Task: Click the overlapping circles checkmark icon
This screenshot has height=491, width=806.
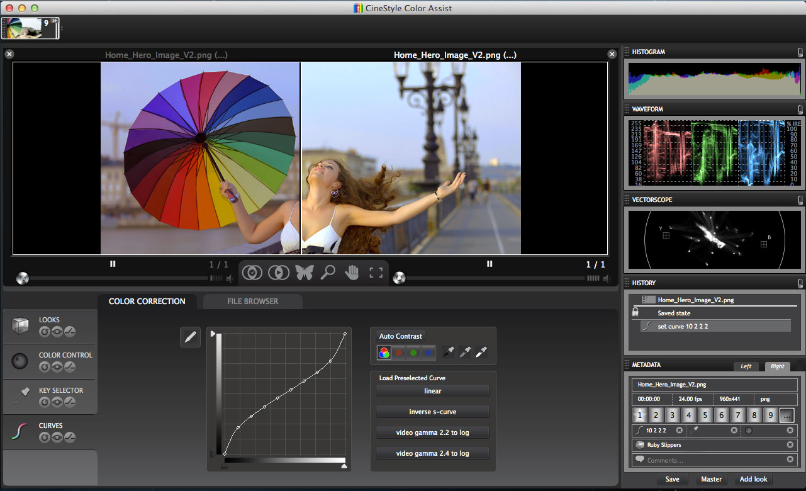Action: (252, 273)
